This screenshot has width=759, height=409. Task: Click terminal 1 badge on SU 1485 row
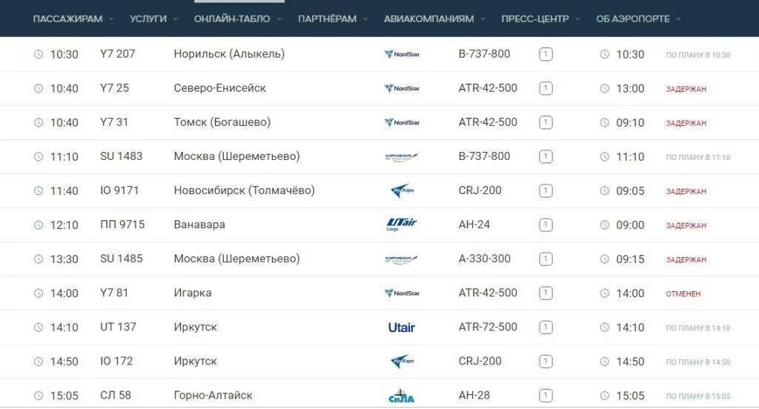click(x=546, y=259)
